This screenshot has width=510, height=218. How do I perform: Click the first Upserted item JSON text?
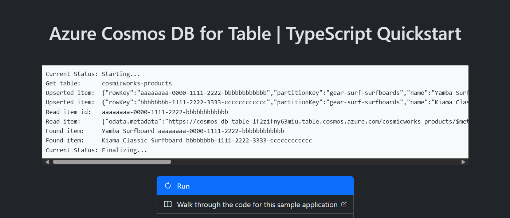click(255, 93)
